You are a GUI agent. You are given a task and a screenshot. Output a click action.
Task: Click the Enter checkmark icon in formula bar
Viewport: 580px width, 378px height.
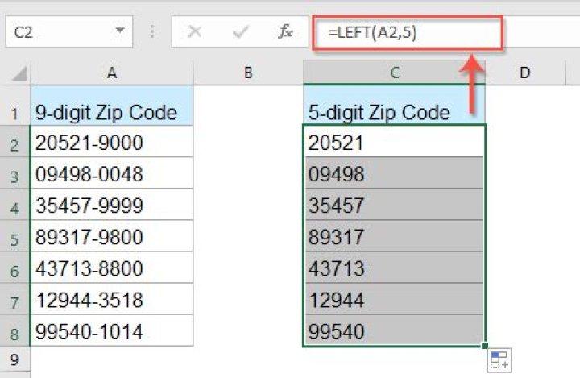pyautogui.click(x=240, y=33)
